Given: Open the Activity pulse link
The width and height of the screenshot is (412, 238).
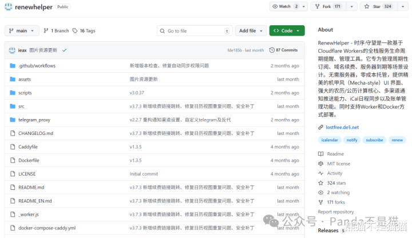Looking at the screenshot, I should (x=334, y=173).
